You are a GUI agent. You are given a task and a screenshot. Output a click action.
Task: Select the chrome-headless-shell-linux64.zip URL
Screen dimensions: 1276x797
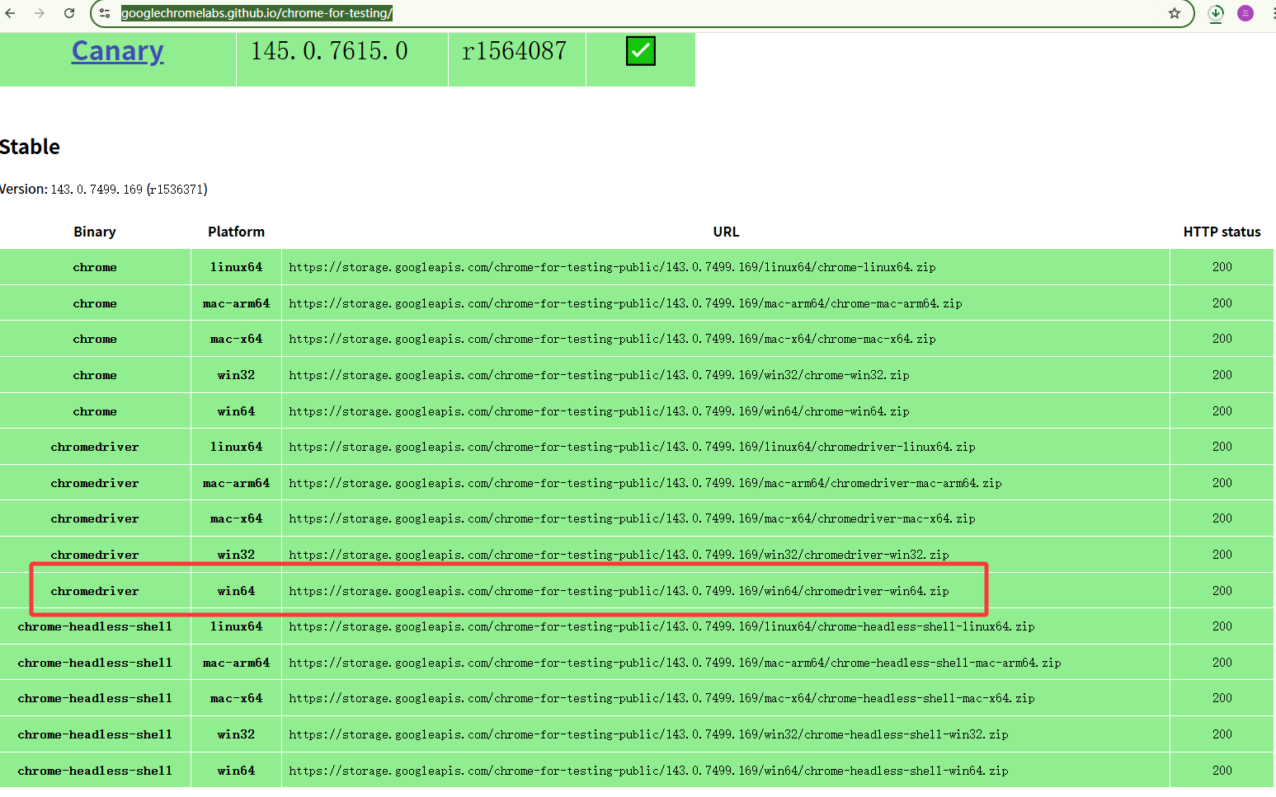[662, 626]
